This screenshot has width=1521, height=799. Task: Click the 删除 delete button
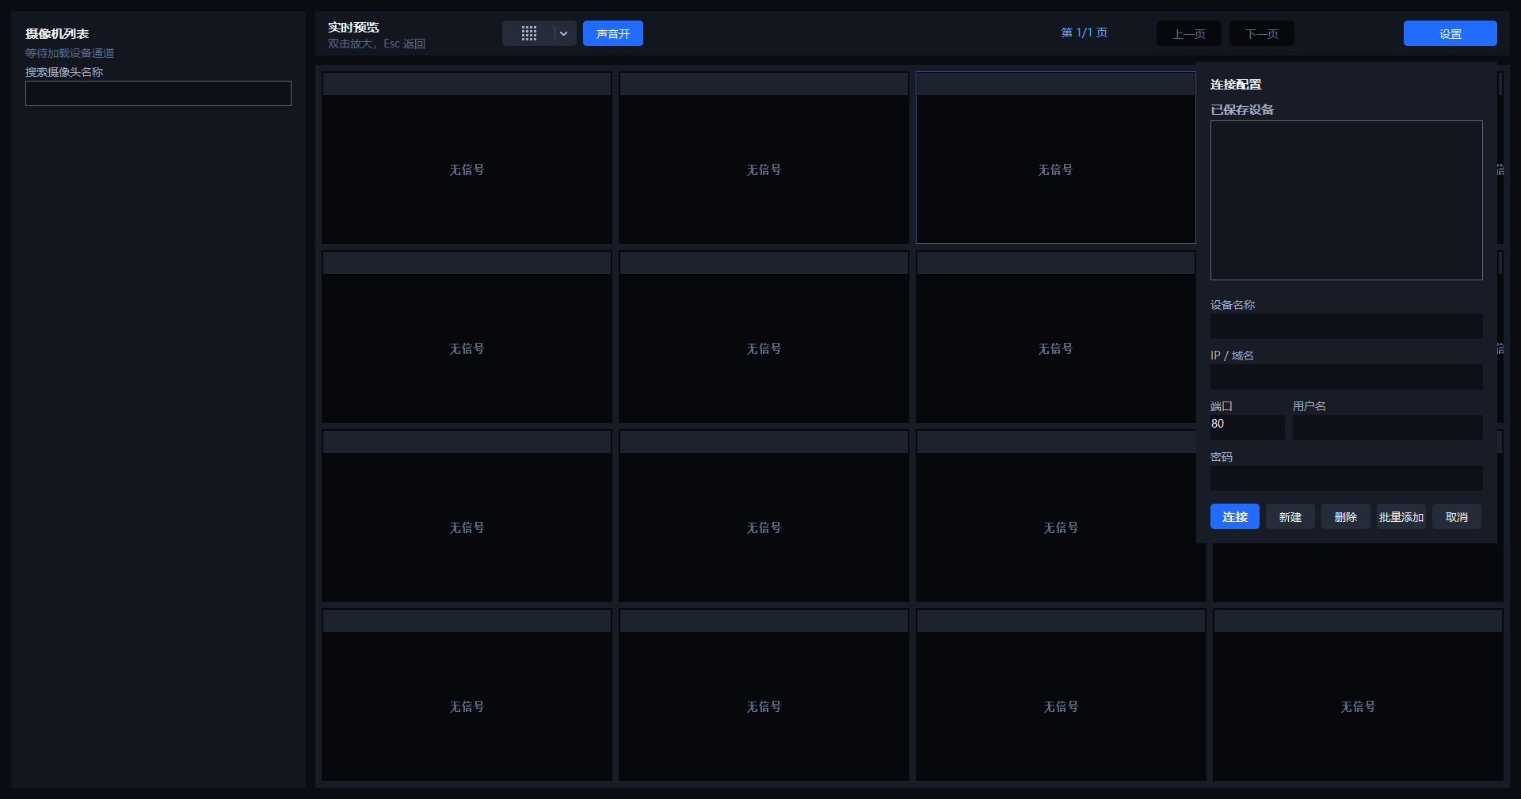pos(1346,516)
